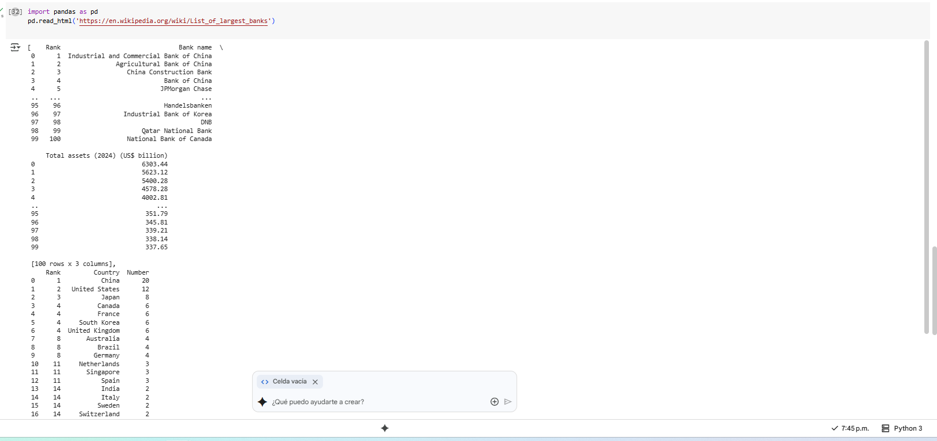Select 'National Bank of Canada' text
Screen dimensions: 937x441
click(x=169, y=139)
